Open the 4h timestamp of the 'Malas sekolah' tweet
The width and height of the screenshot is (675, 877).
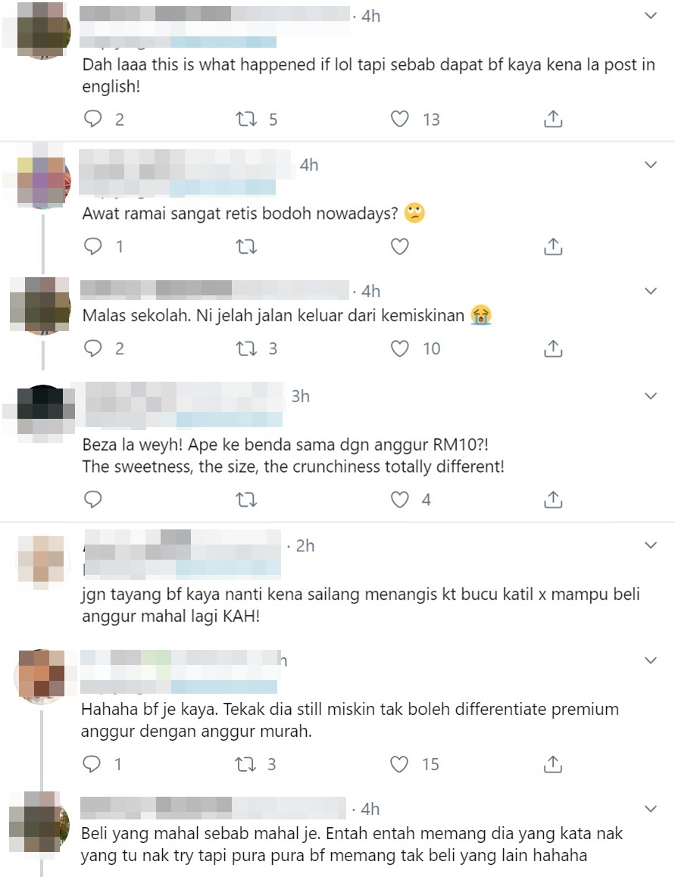coord(370,292)
